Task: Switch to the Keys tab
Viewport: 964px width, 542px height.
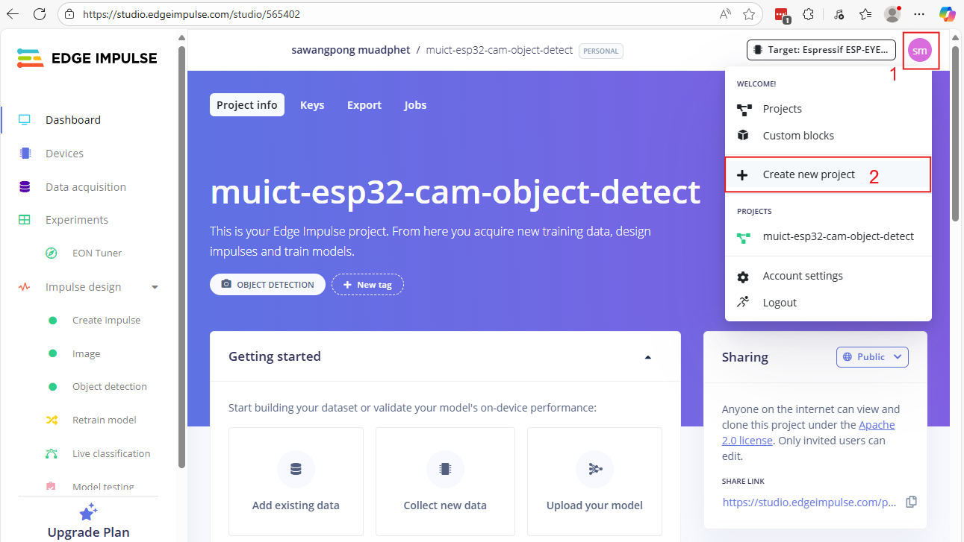Action: click(x=312, y=105)
